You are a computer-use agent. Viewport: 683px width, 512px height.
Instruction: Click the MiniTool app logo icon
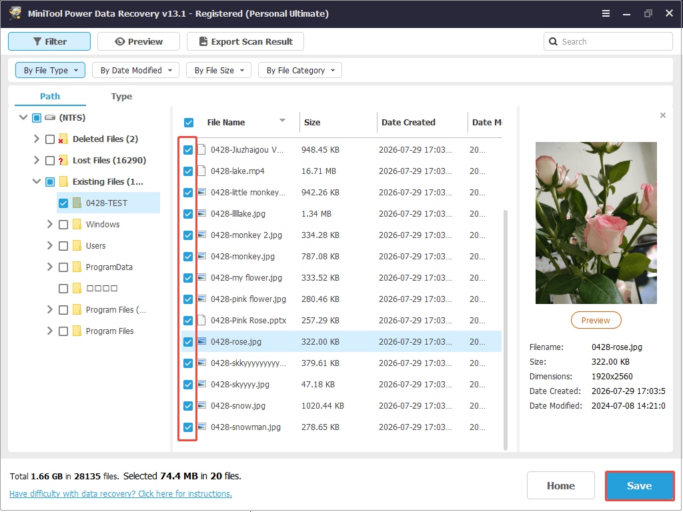click(x=15, y=13)
